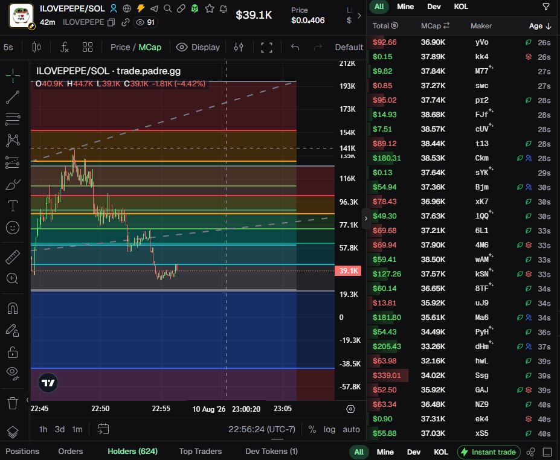The image size is (560, 460).
Task: Undo last chart action
Action: tap(295, 47)
